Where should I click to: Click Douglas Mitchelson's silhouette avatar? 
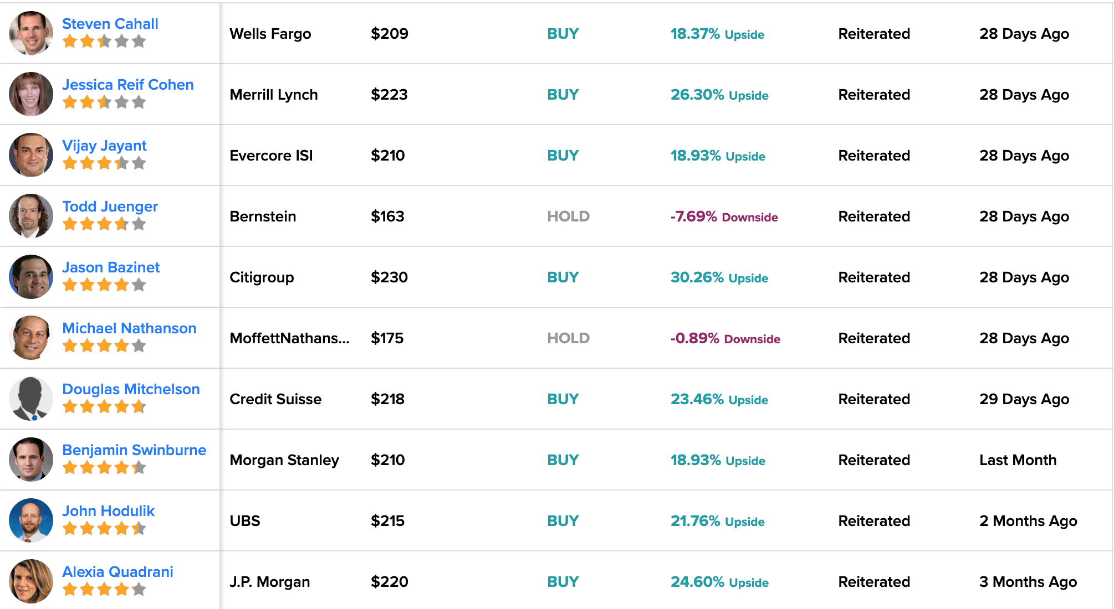point(31,399)
